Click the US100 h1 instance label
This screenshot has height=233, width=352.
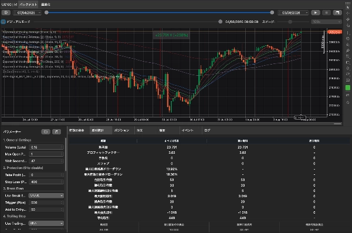coord(9,4)
